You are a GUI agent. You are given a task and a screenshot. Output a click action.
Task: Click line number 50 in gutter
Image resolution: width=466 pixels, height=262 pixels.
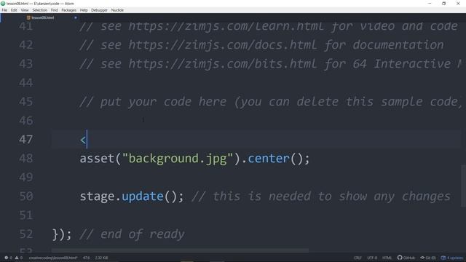[26, 196]
